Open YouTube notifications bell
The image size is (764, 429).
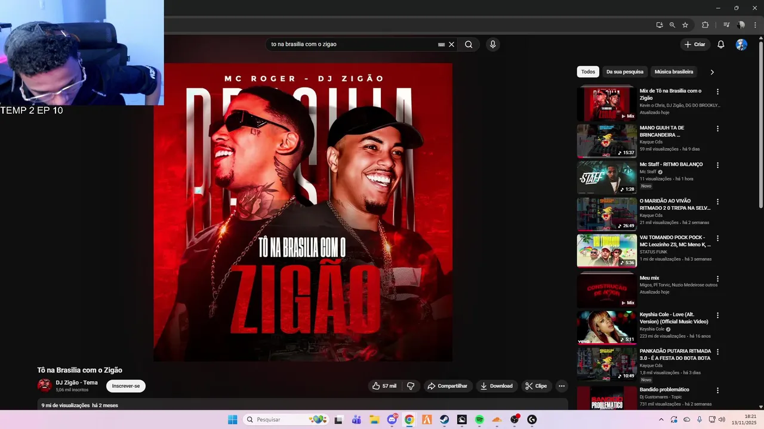pos(721,44)
